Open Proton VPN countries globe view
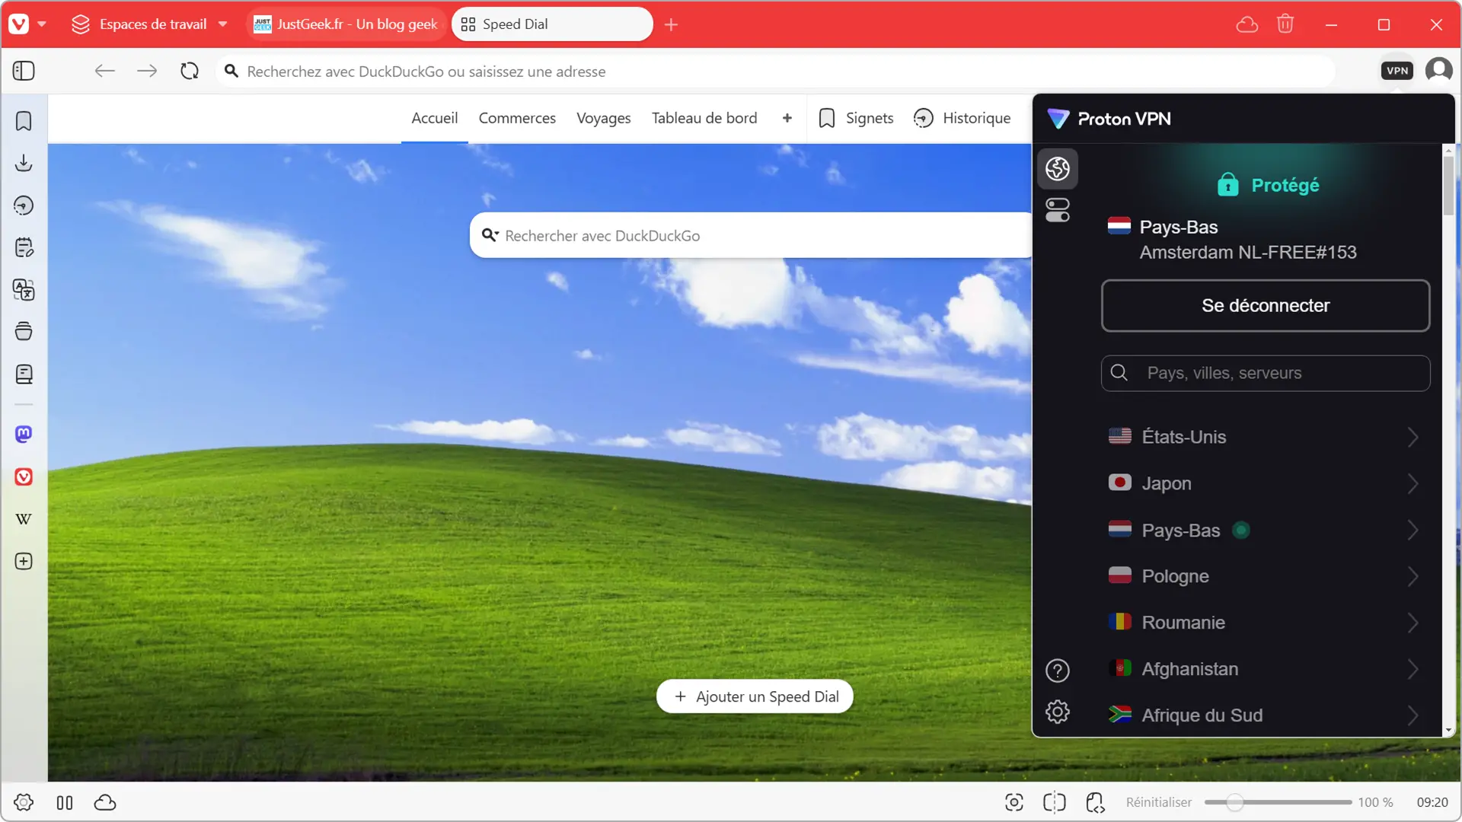 (x=1058, y=168)
